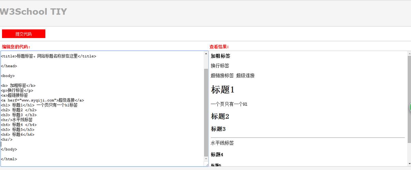
Task: Click 超链接标签 text in the result pane
Action: tap(222, 75)
